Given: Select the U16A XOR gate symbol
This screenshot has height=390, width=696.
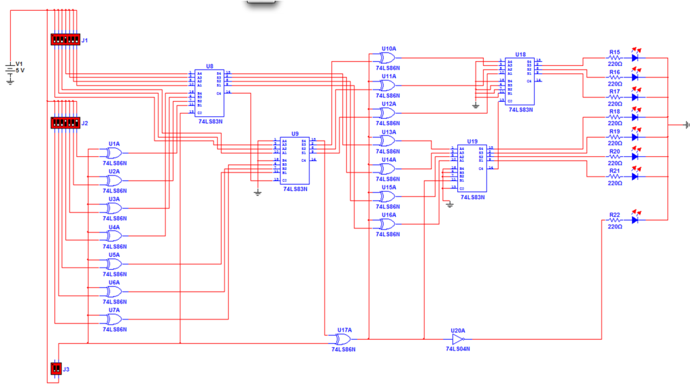Looking at the screenshot, I should (x=387, y=224).
